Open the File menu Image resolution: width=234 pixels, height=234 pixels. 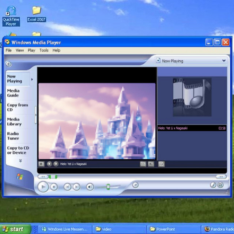point(8,50)
